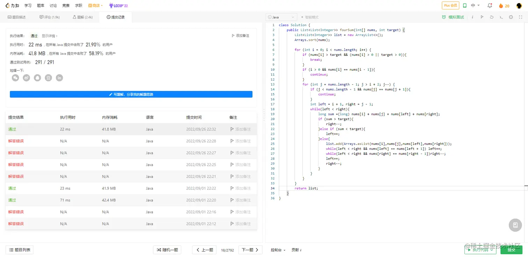Click the floating notes button beside the code
This screenshot has height=257, width=528.
point(515,225)
